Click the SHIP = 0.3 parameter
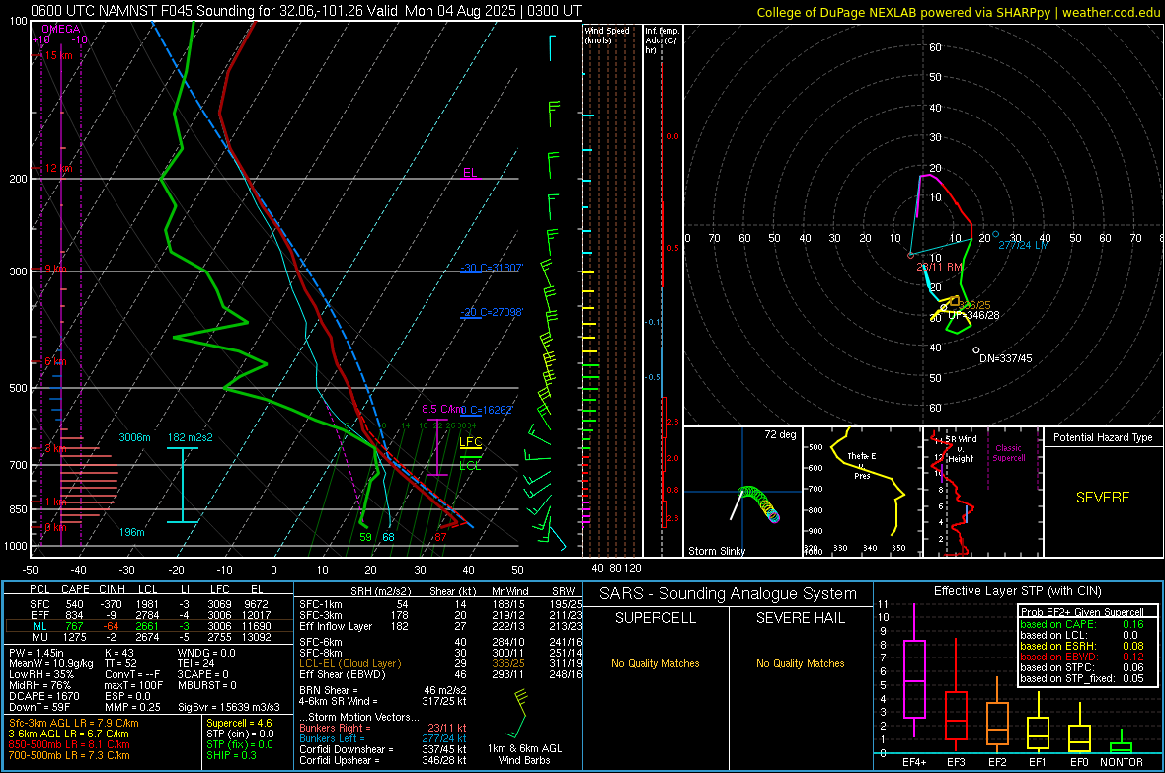 [x=232, y=755]
